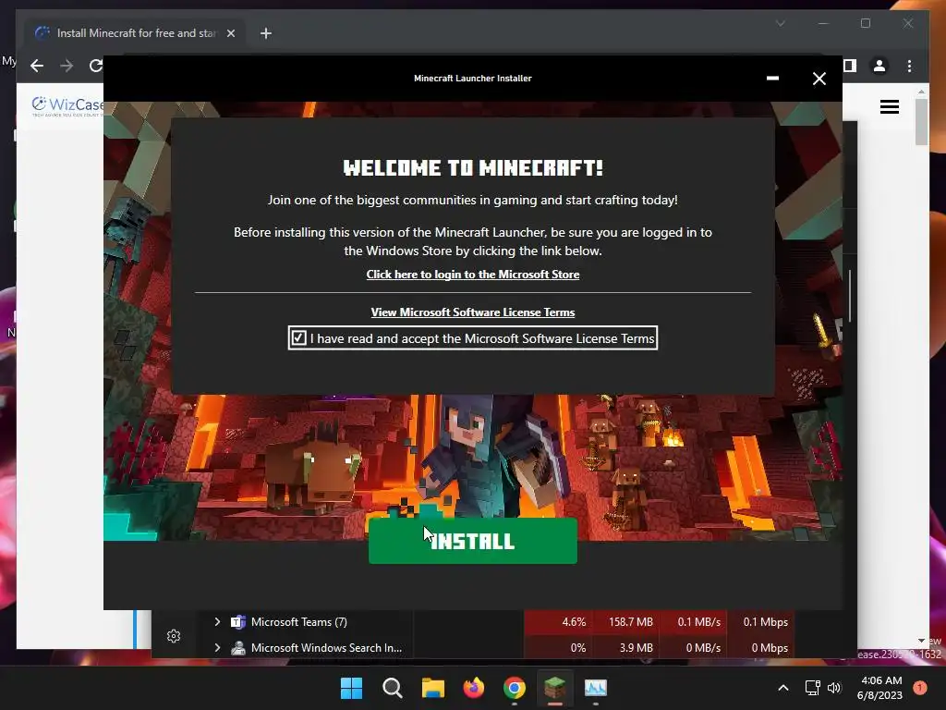Maximize the Chrome window

click(x=865, y=23)
